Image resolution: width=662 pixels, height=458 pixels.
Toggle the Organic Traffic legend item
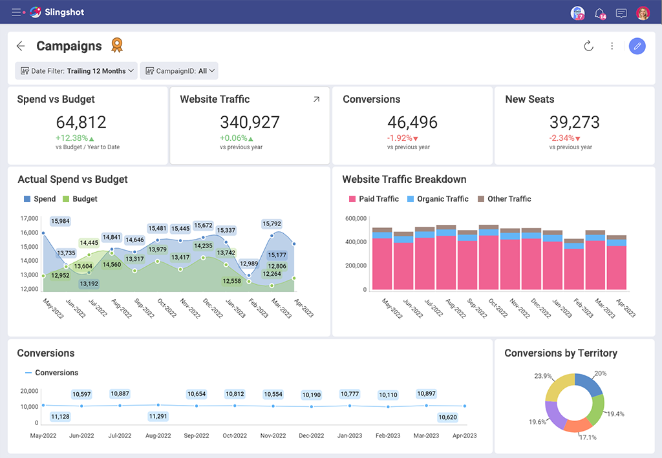tap(438, 199)
